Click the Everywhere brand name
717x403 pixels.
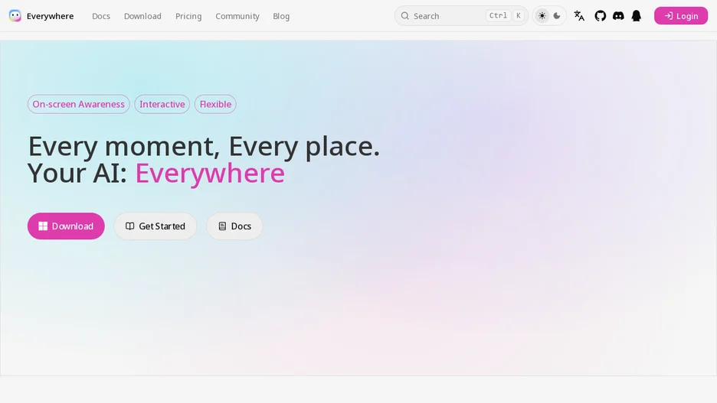[x=50, y=16]
